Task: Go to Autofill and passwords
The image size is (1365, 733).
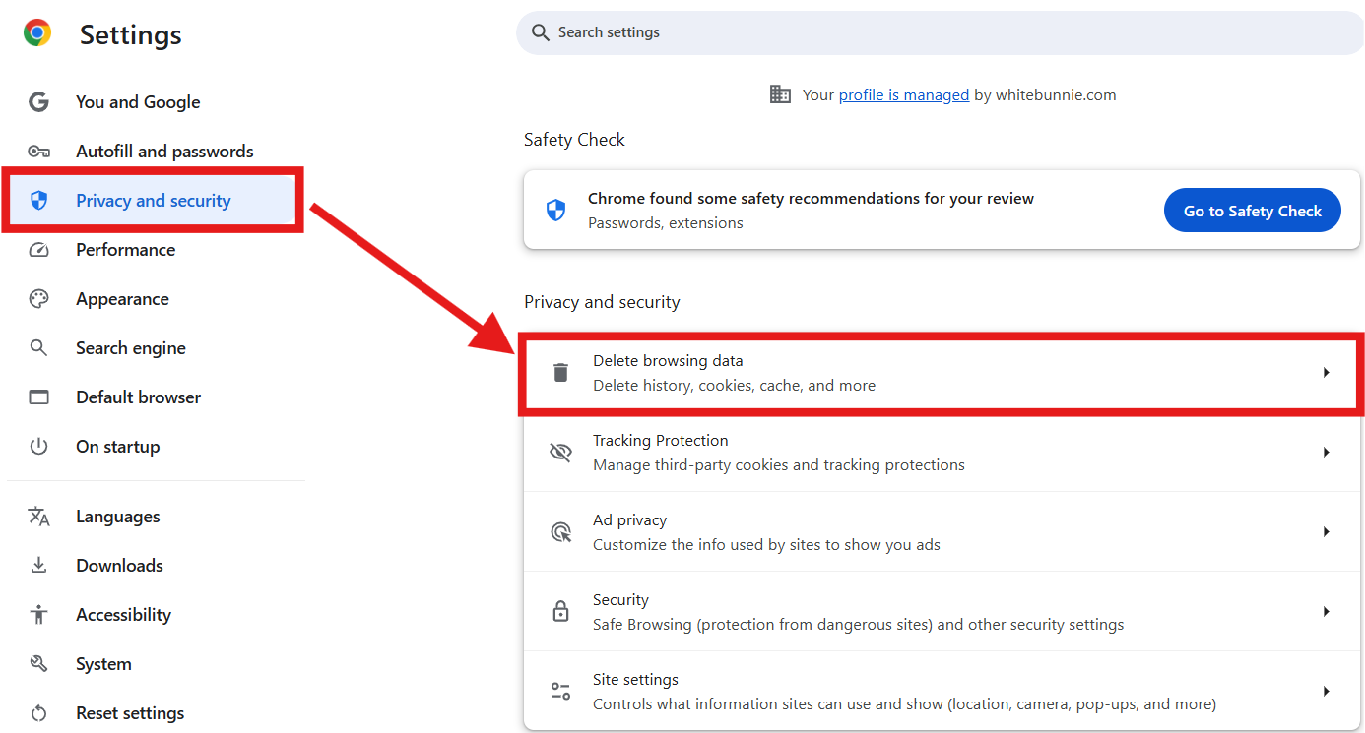Action: (x=164, y=152)
